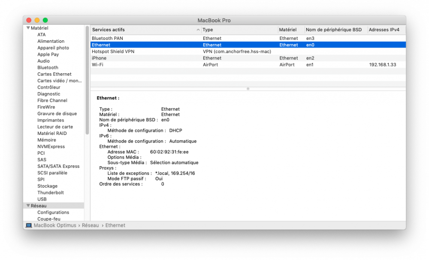Select Audio in the sidebar
The height and width of the screenshot is (260, 429).
tap(43, 61)
